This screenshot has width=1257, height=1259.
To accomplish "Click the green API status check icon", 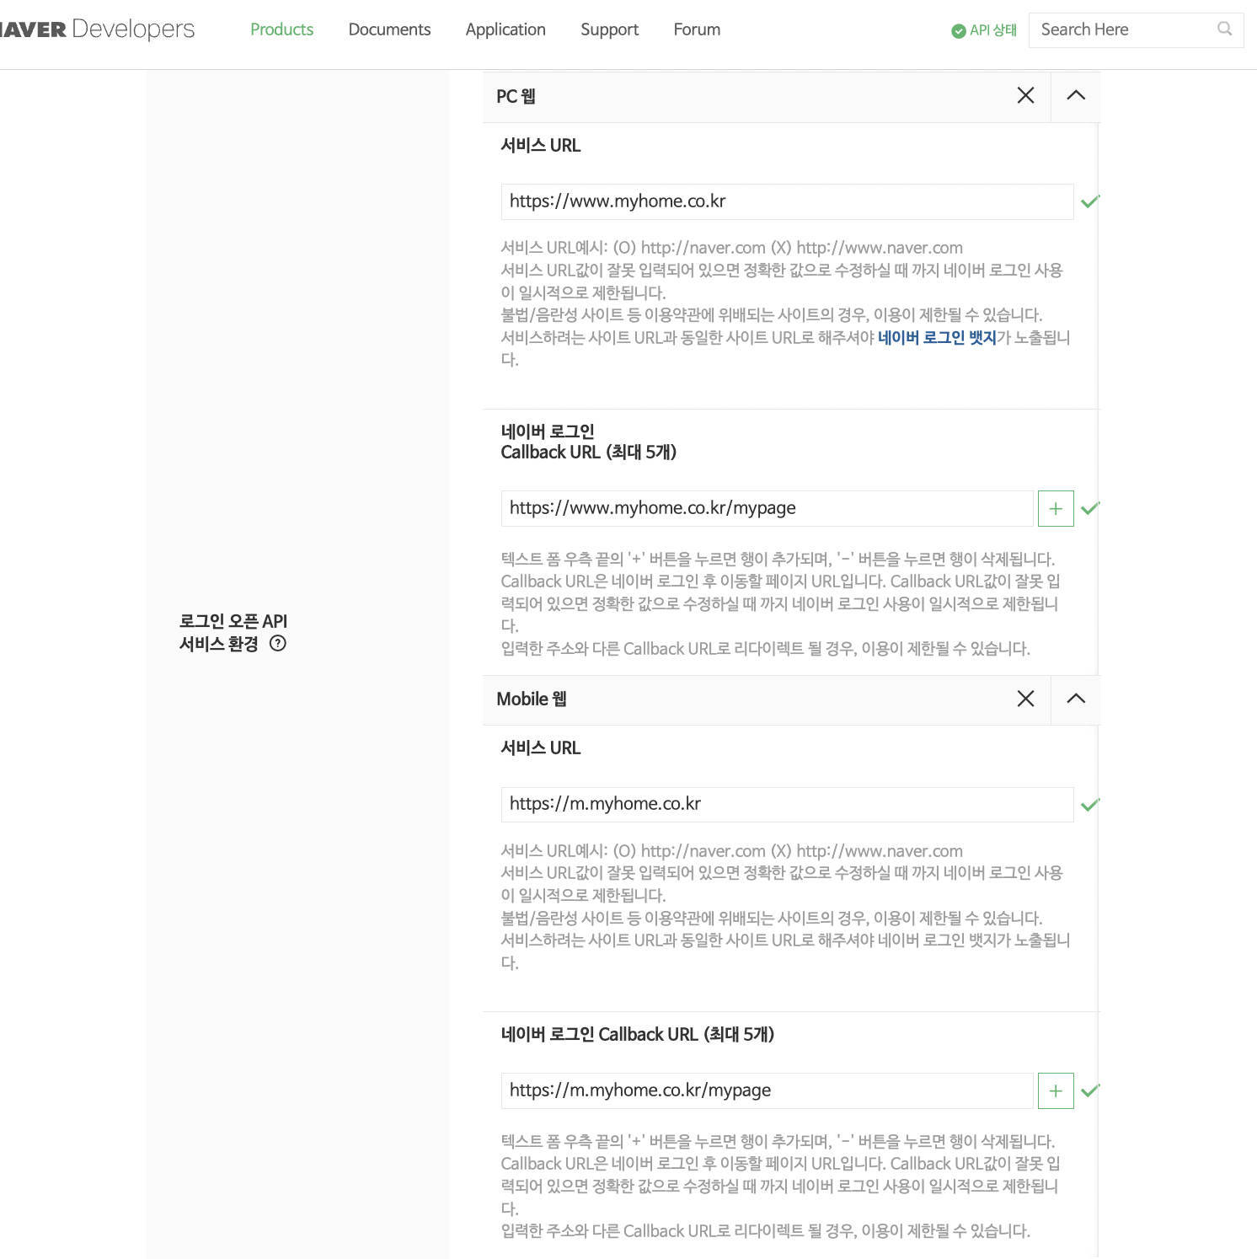I will (x=958, y=31).
